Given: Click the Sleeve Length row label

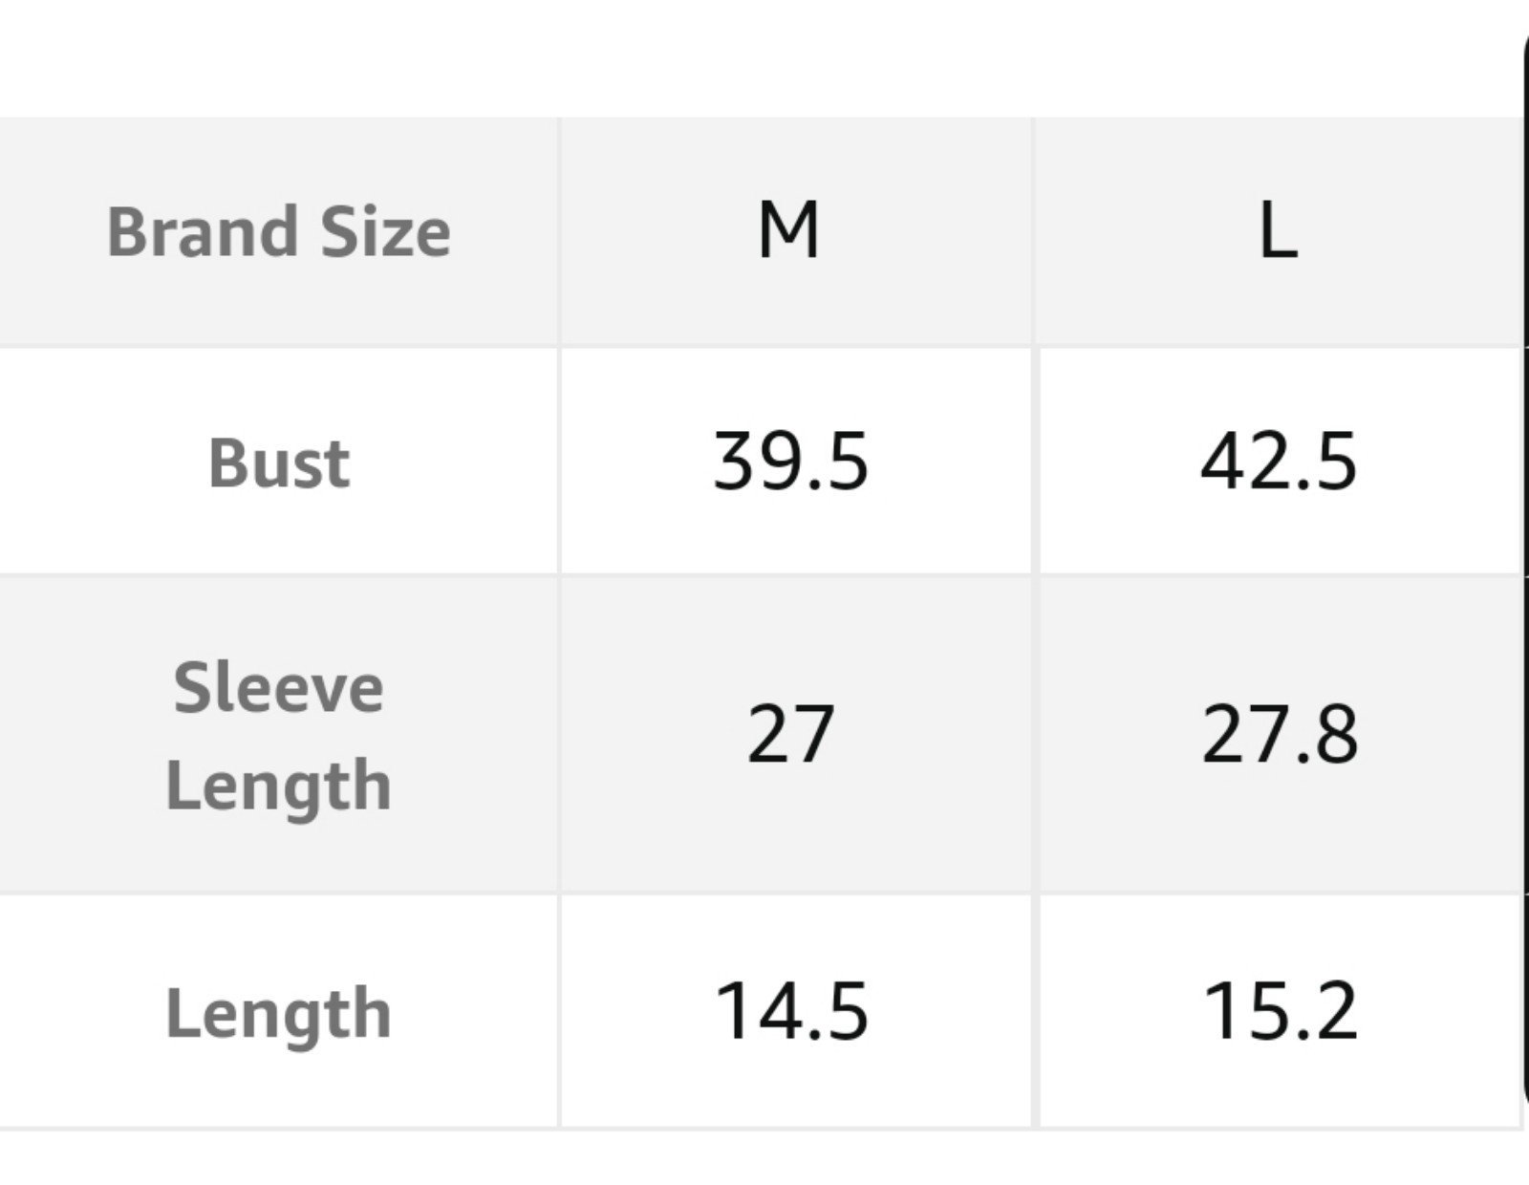Looking at the screenshot, I should pyautogui.click(x=278, y=735).
